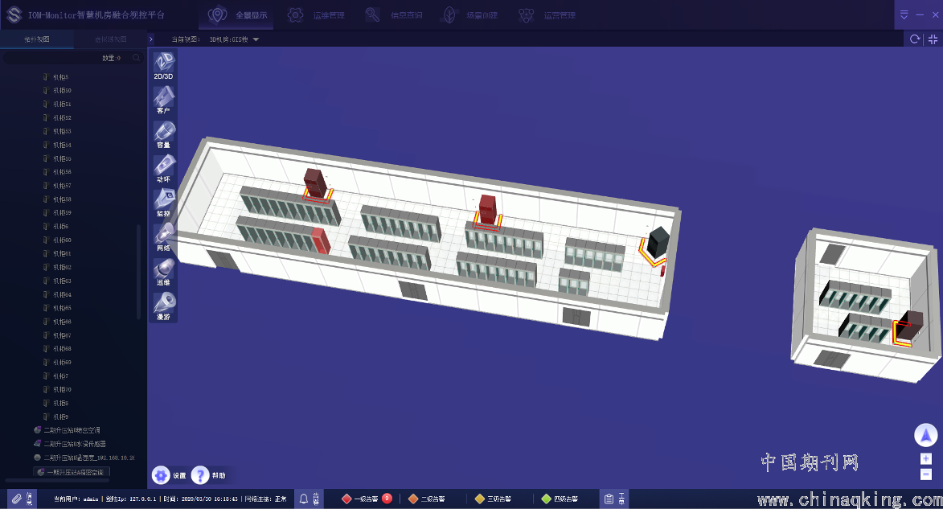Screen dimensions: 943x509
Task: Select the 容量 capacity tool icon
Action: pos(163,135)
